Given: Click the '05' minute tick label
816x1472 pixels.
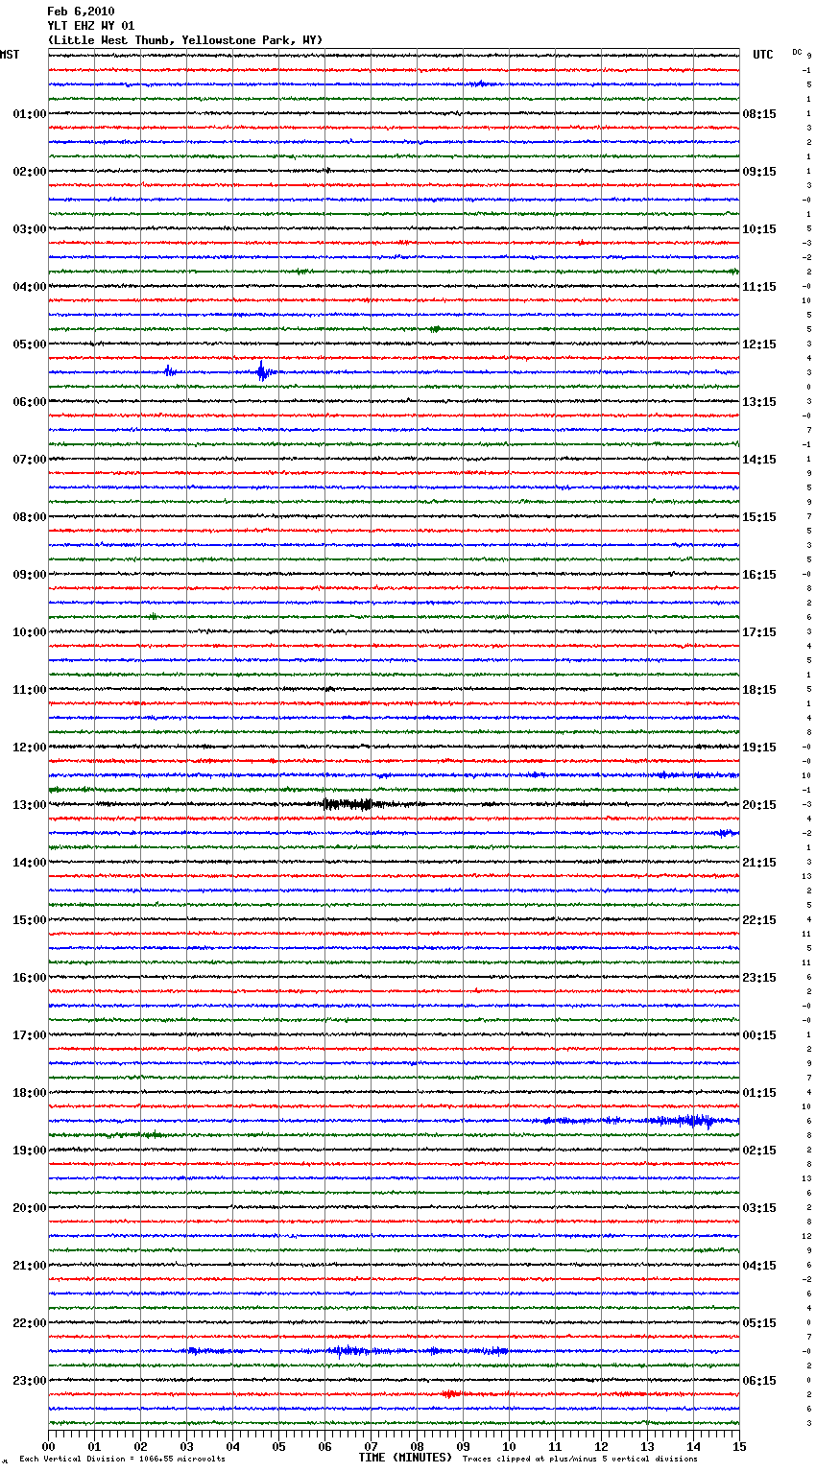Looking at the screenshot, I should click(x=278, y=1446).
